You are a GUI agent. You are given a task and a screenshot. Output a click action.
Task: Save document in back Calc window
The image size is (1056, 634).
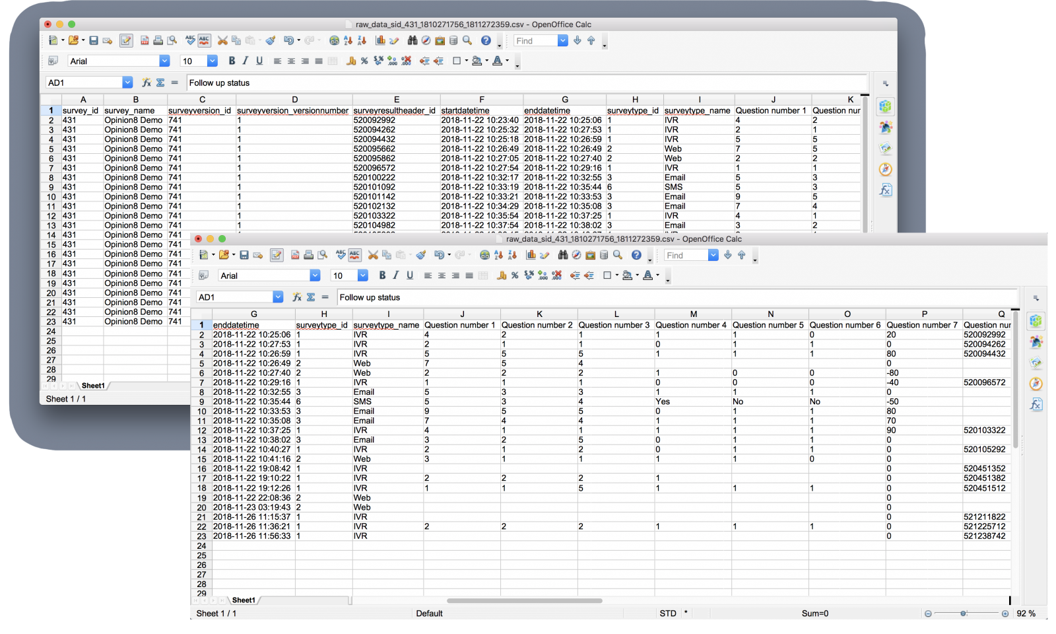coord(94,41)
